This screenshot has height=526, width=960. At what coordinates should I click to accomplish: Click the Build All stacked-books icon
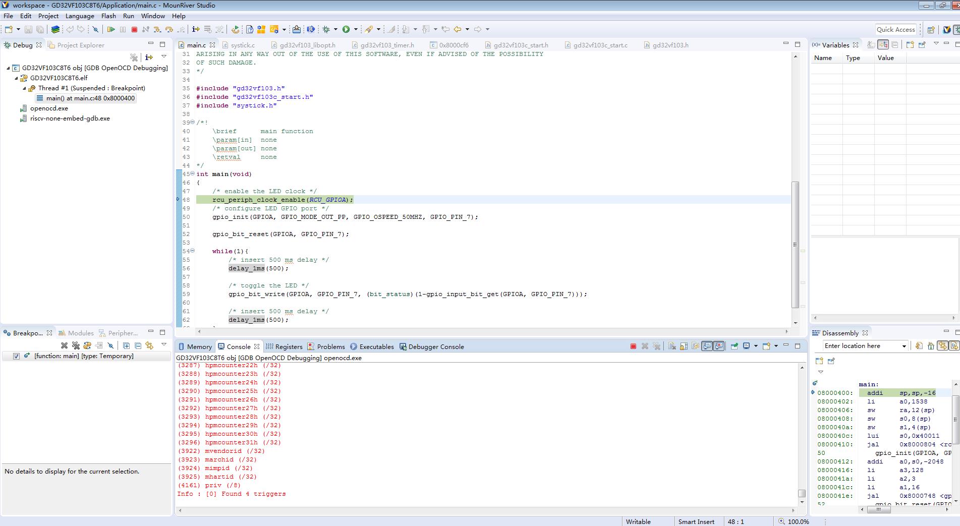coord(55,29)
